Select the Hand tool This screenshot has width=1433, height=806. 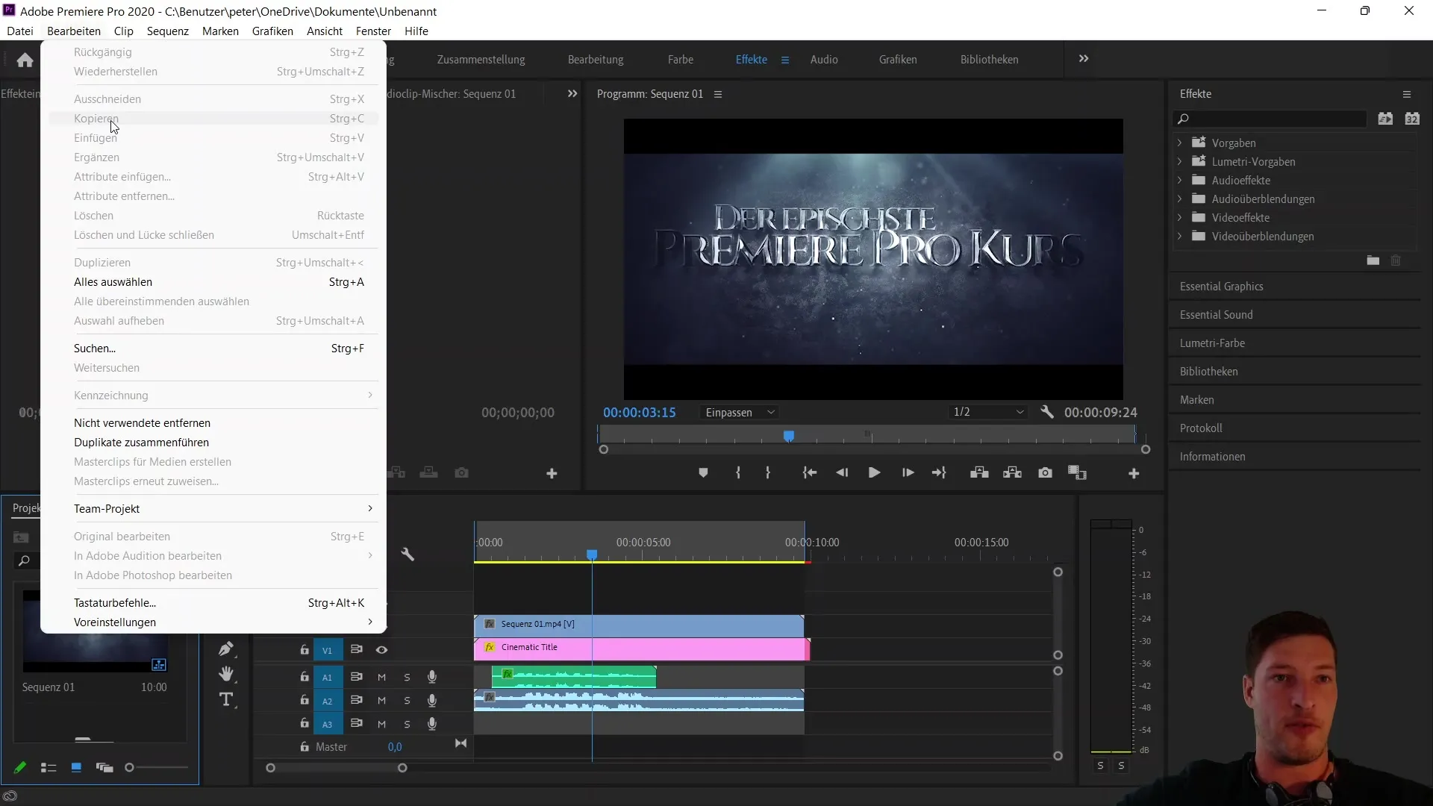(226, 674)
